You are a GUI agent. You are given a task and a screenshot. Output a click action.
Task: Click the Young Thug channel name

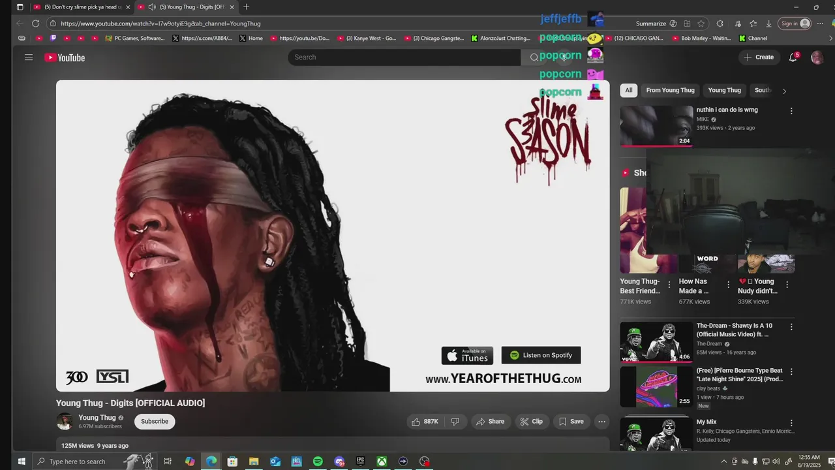coord(97,418)
